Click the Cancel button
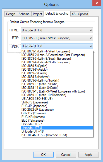 66,154
